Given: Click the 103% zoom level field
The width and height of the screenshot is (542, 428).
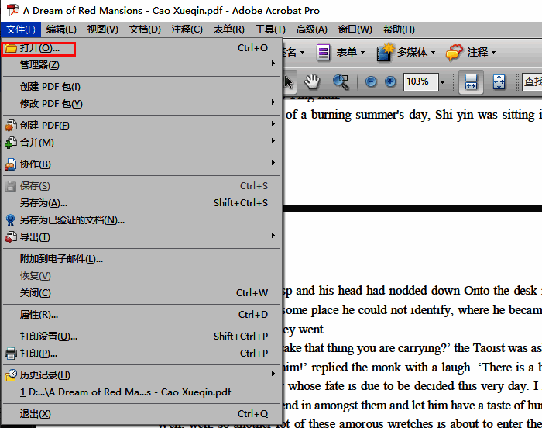Looking at the screenshot, I should (x=418, y=81).
